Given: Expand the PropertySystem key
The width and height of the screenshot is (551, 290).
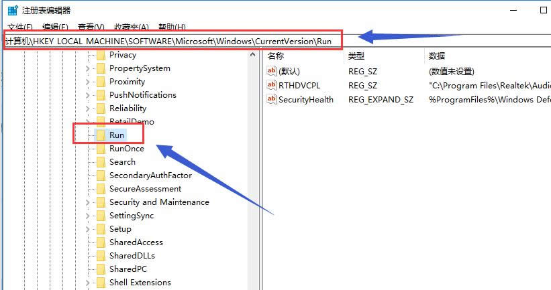Looking at the screenshot, I should tap(87, 68).
